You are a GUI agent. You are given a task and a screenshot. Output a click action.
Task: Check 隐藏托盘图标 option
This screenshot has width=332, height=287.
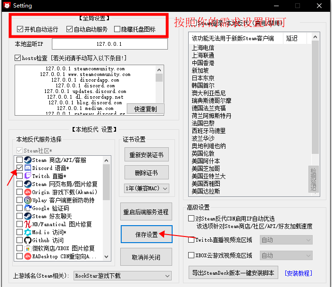click(x=117, y=29)
